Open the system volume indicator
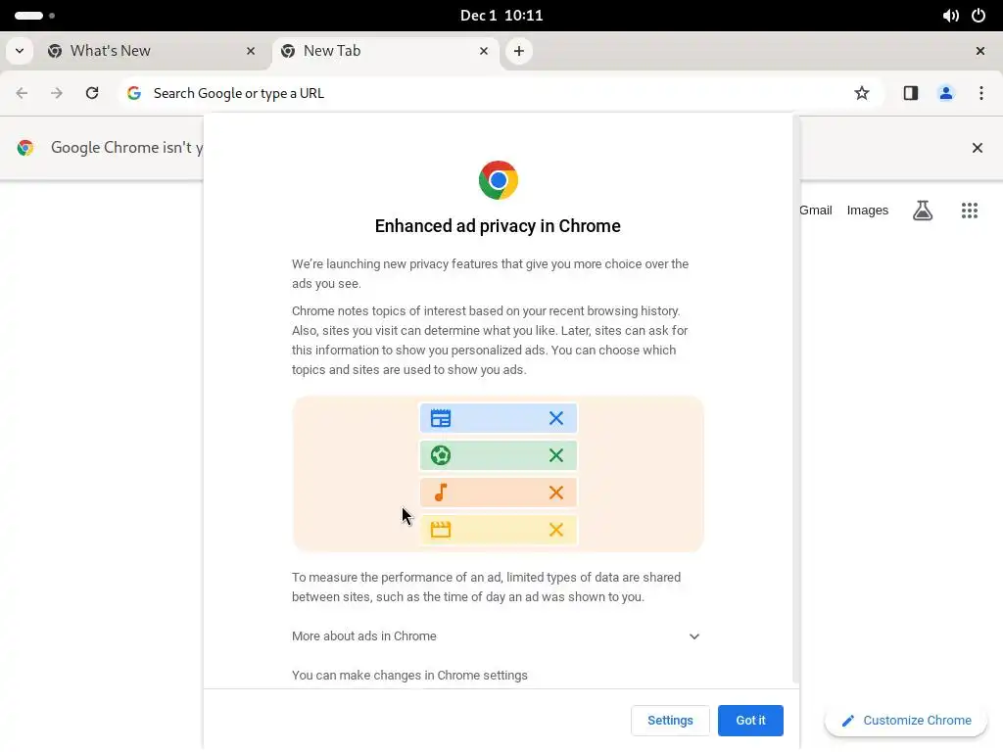1003x752 pixels. tap(950, 16)
